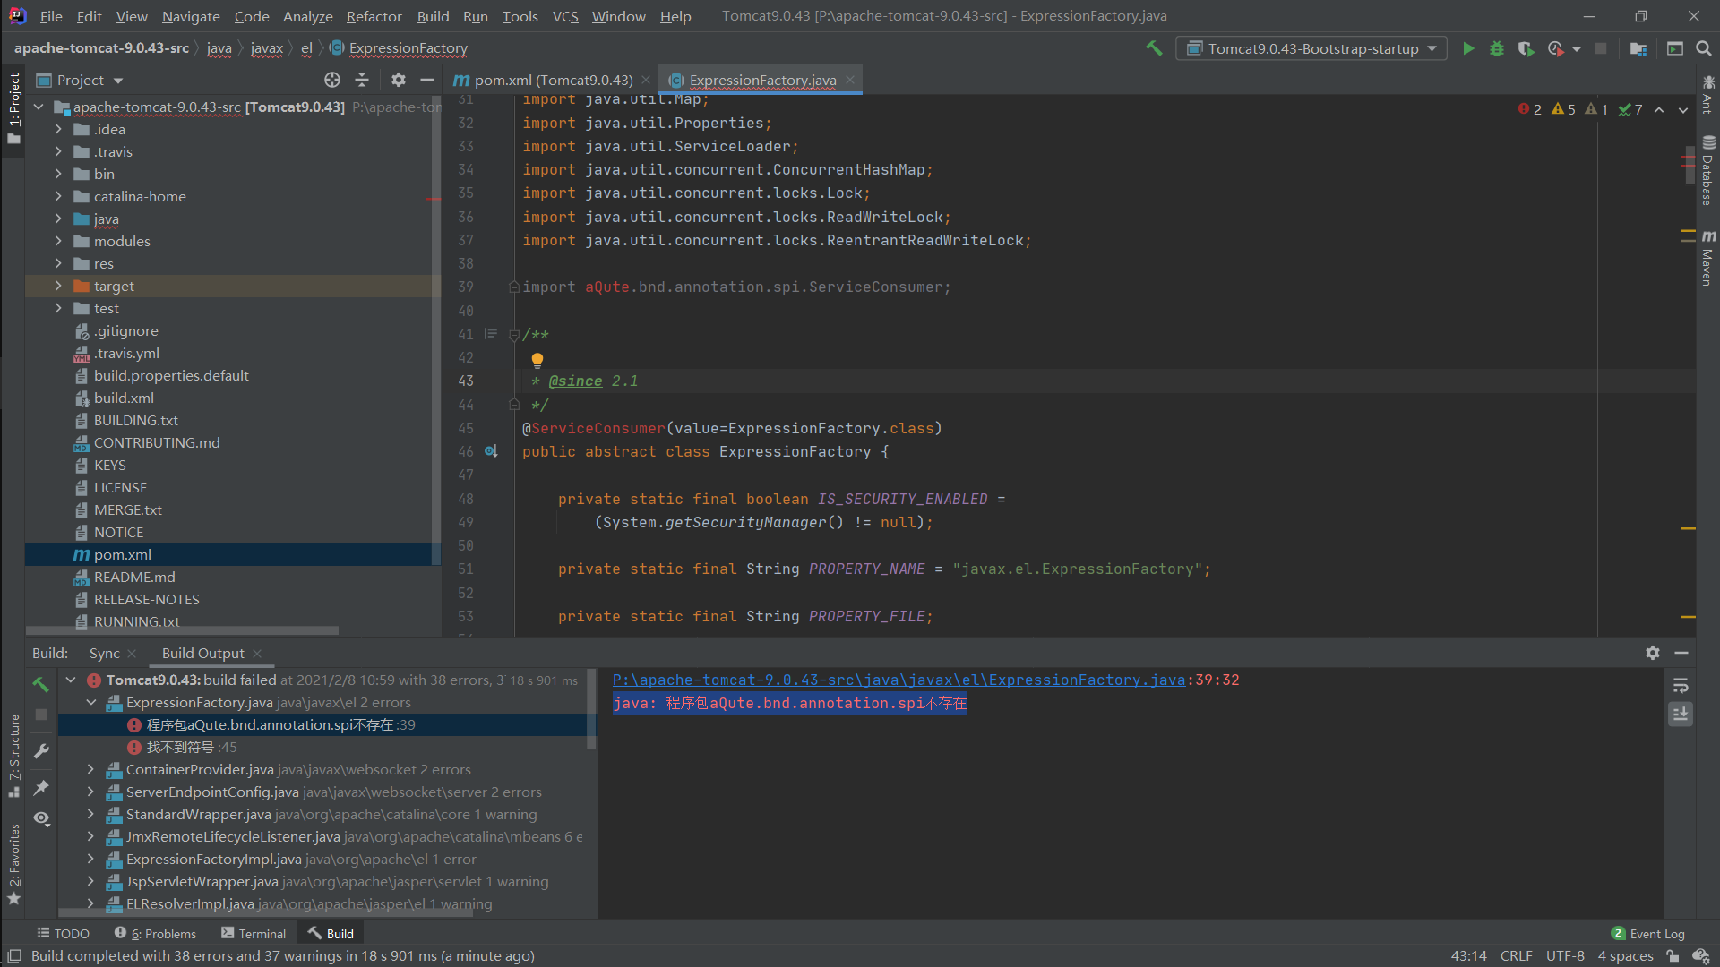Open the Ant tool window
Screen dimensions: 1720x967
pyautogui.click(x=1708, y=94)
